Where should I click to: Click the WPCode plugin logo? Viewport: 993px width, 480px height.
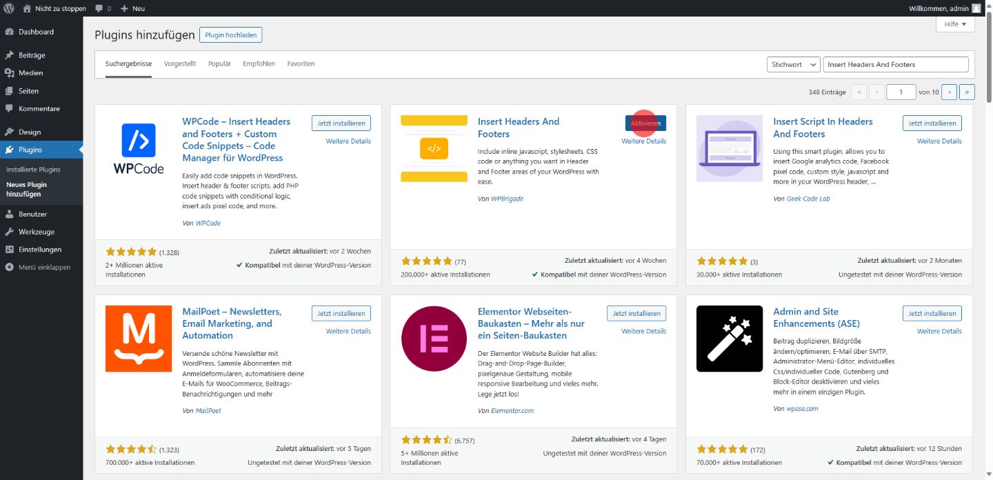138,148
